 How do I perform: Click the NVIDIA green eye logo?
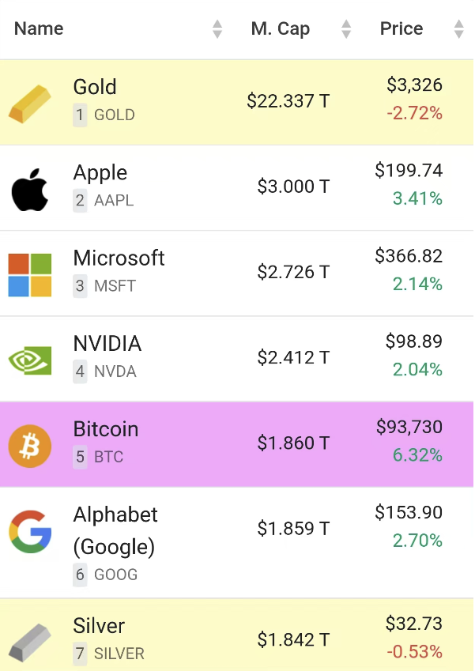click(30, 360)
